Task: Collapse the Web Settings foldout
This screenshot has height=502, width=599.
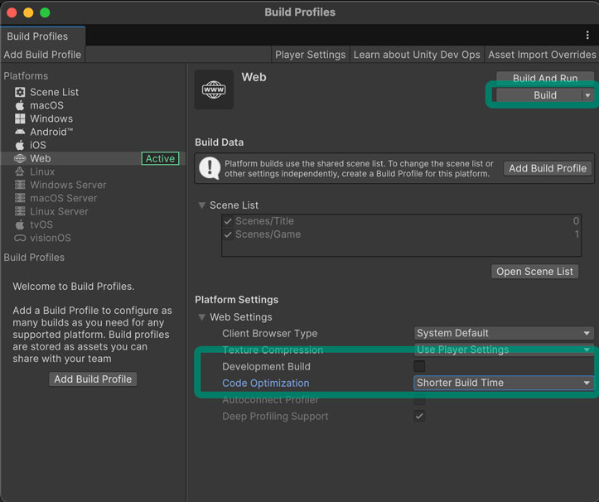Action: 201,317
